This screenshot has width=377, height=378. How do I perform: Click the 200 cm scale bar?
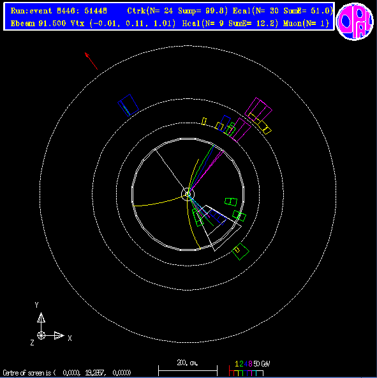pyautogui.click(x=188, y=370)
